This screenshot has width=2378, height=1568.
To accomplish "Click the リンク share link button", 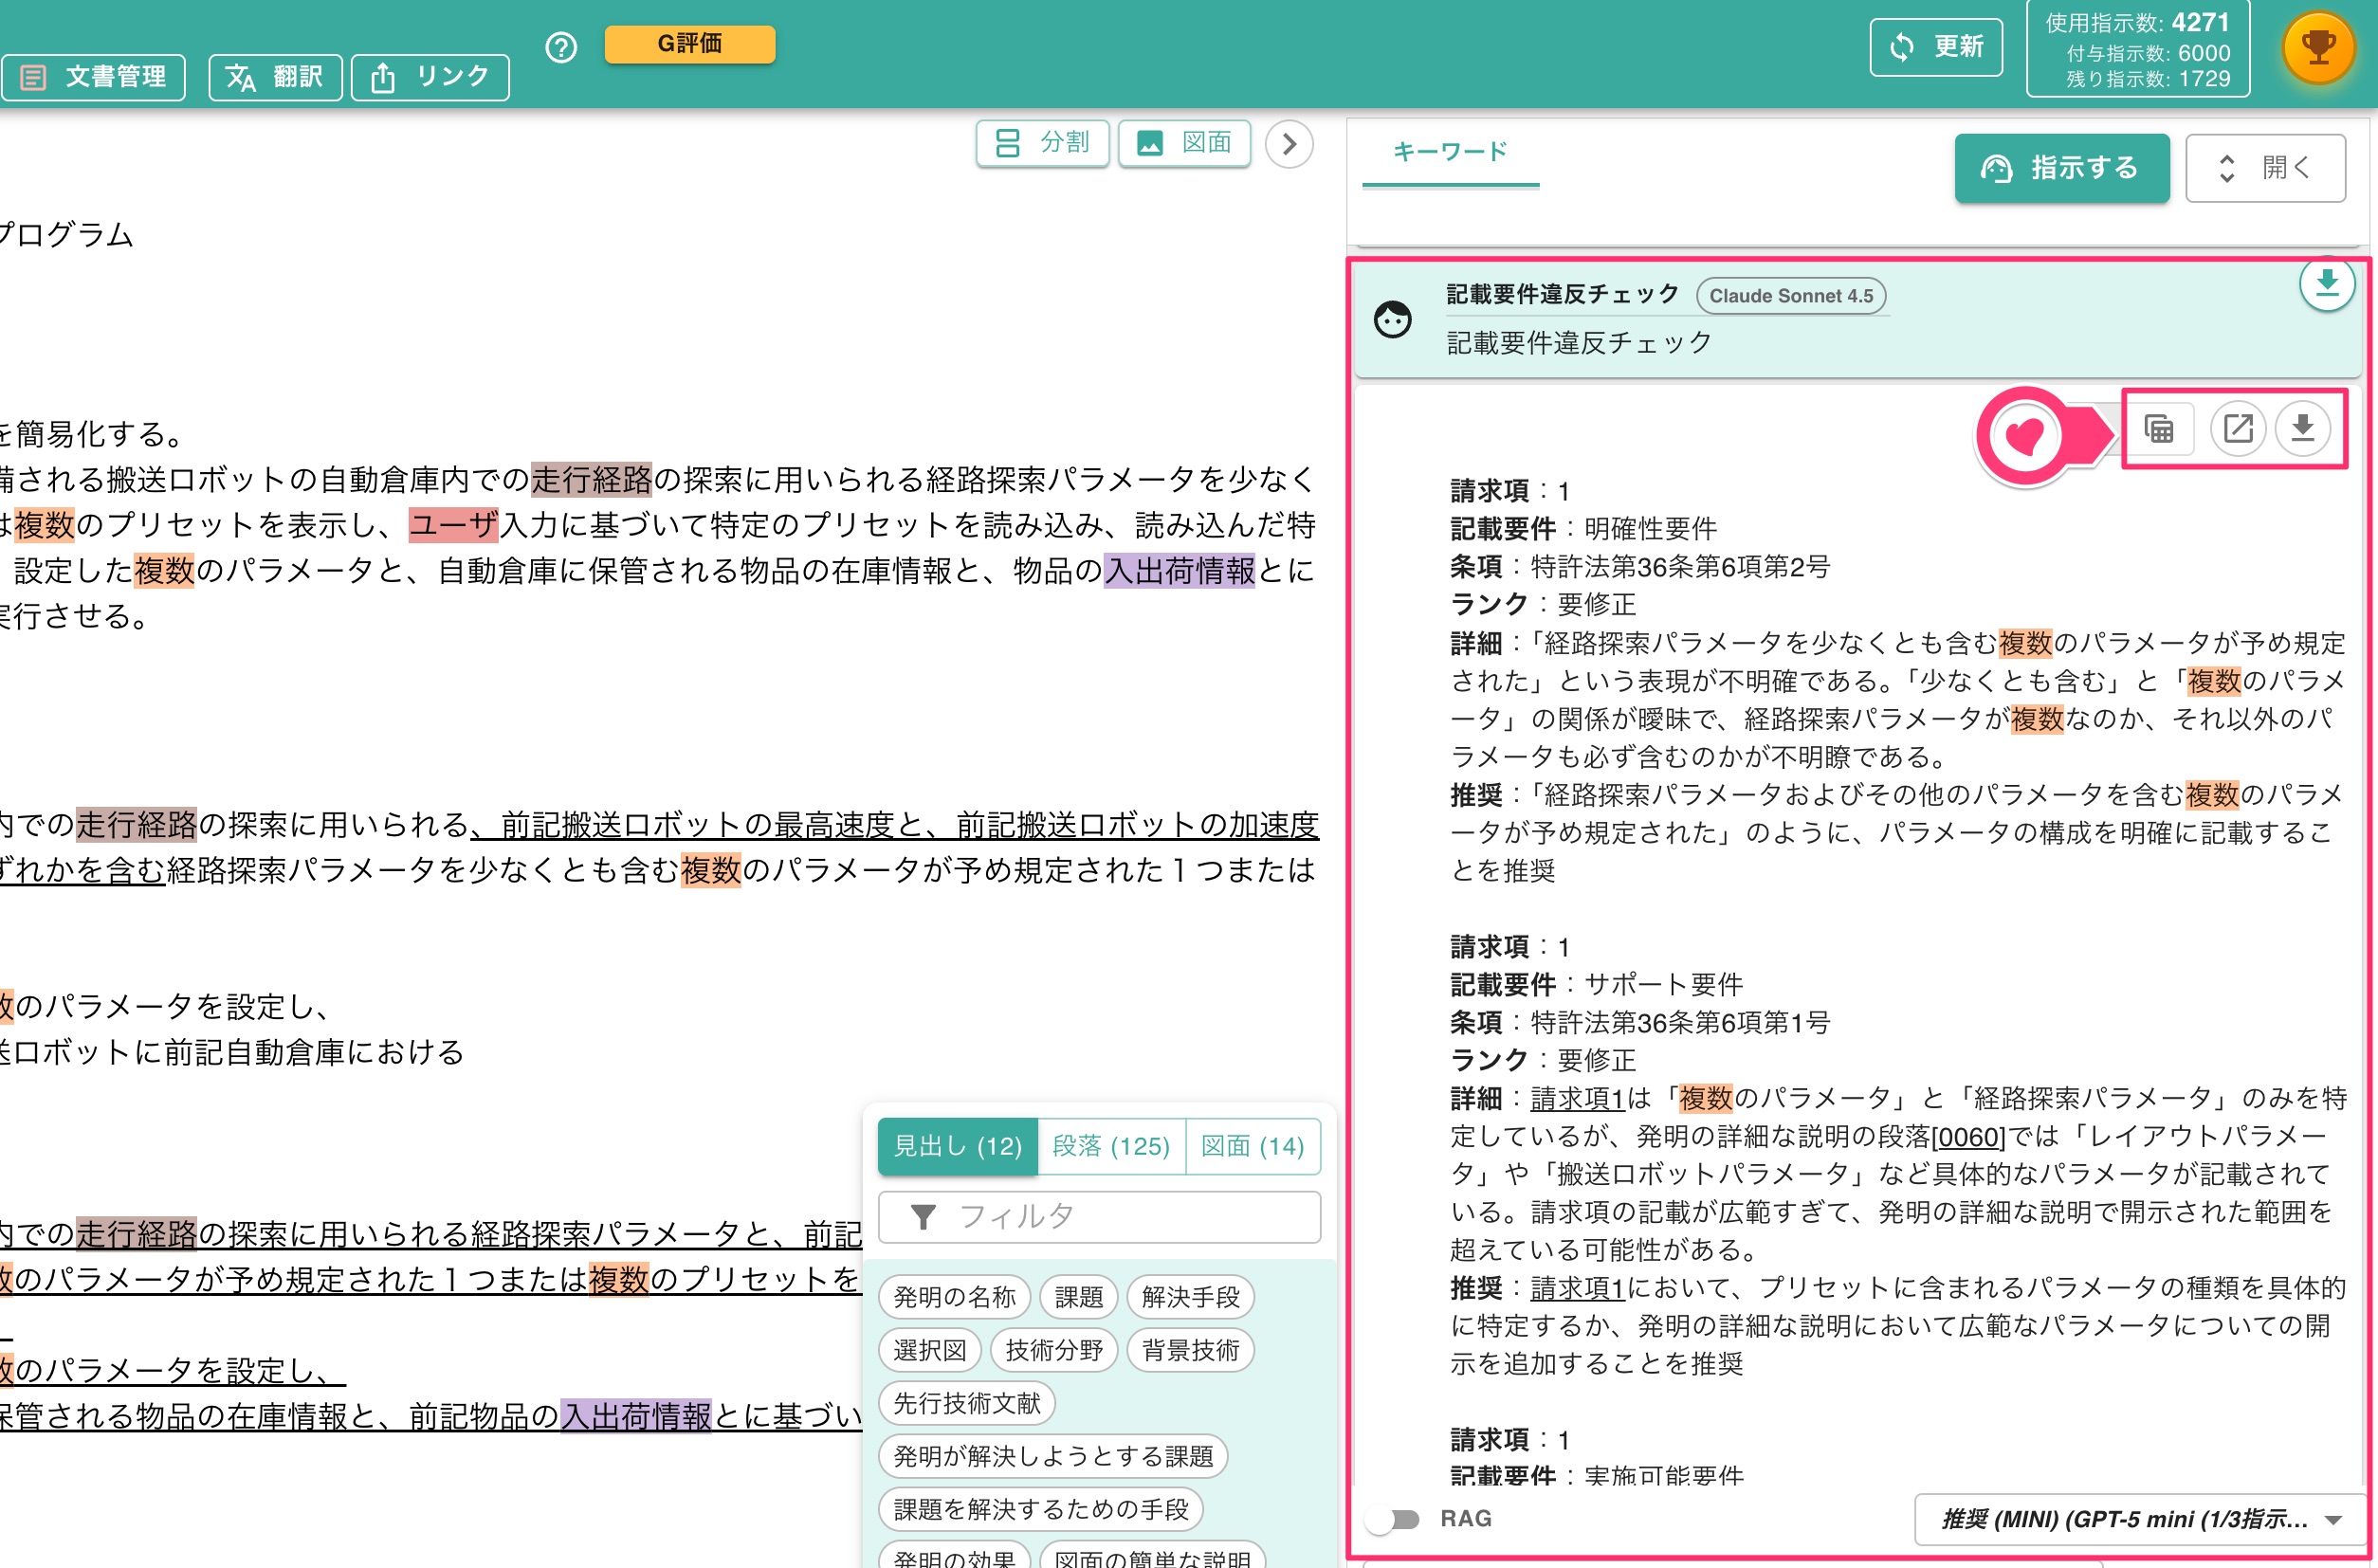I will coord(431,77).
